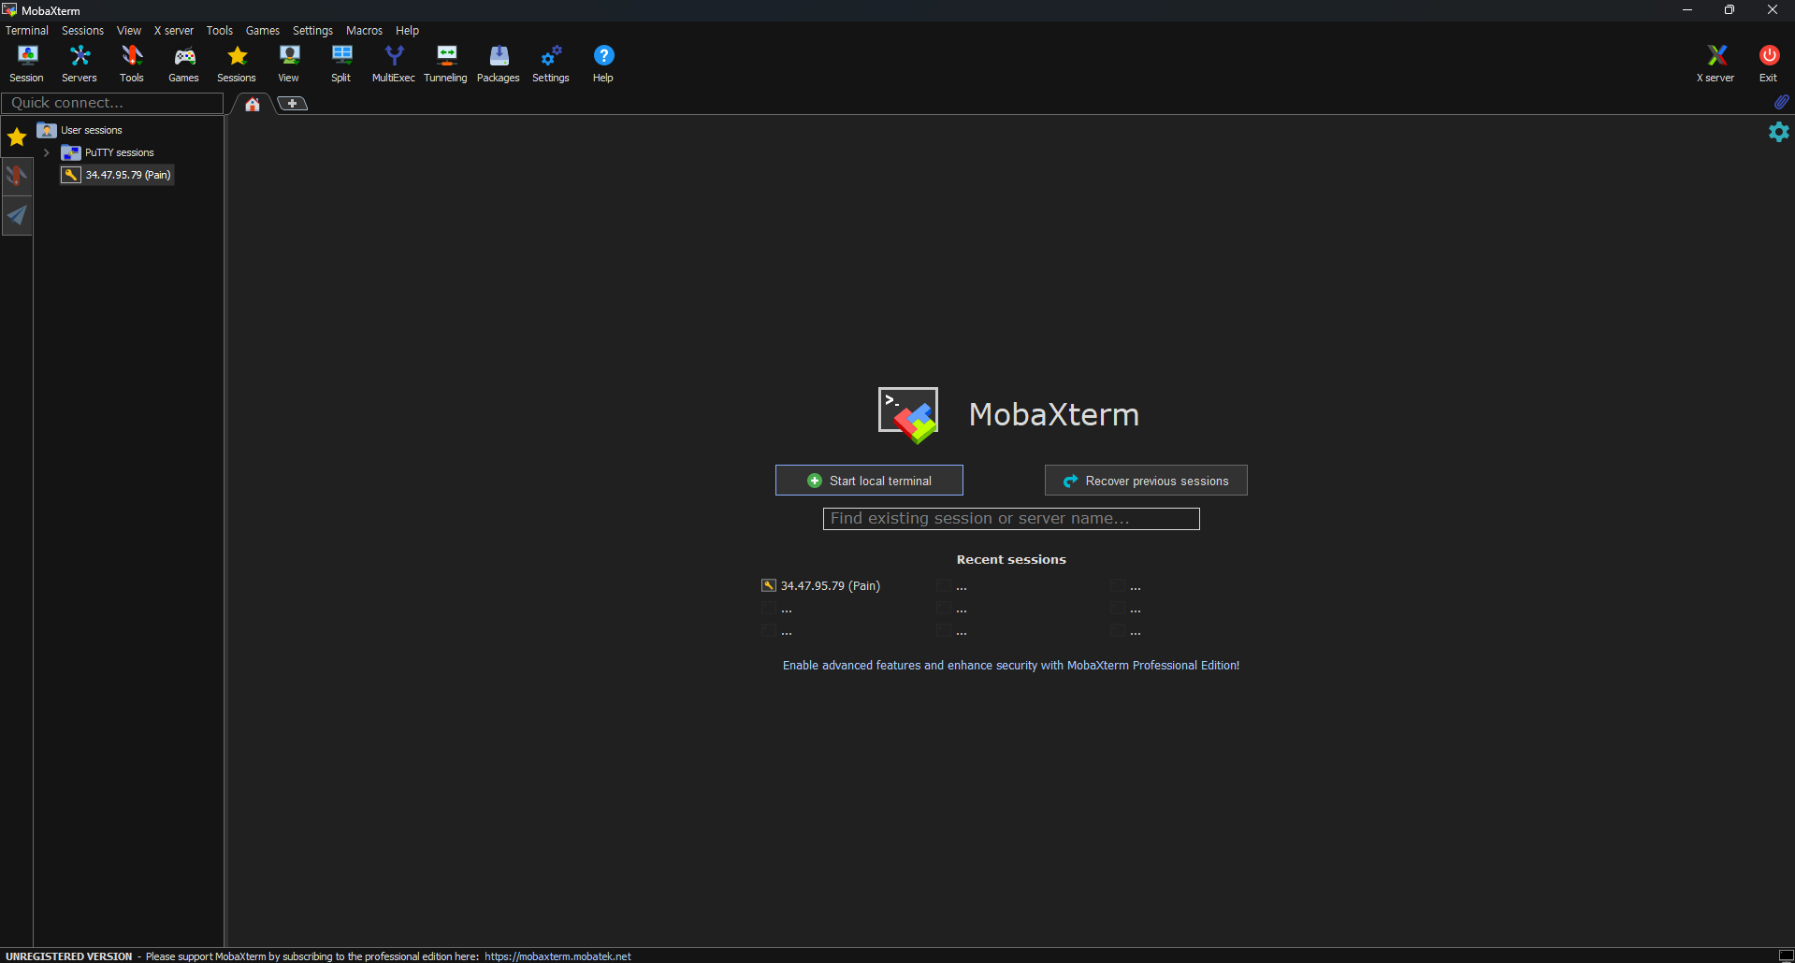
Task: Select the paper plane Macros sidebar tab
Action: click(17, 216)
